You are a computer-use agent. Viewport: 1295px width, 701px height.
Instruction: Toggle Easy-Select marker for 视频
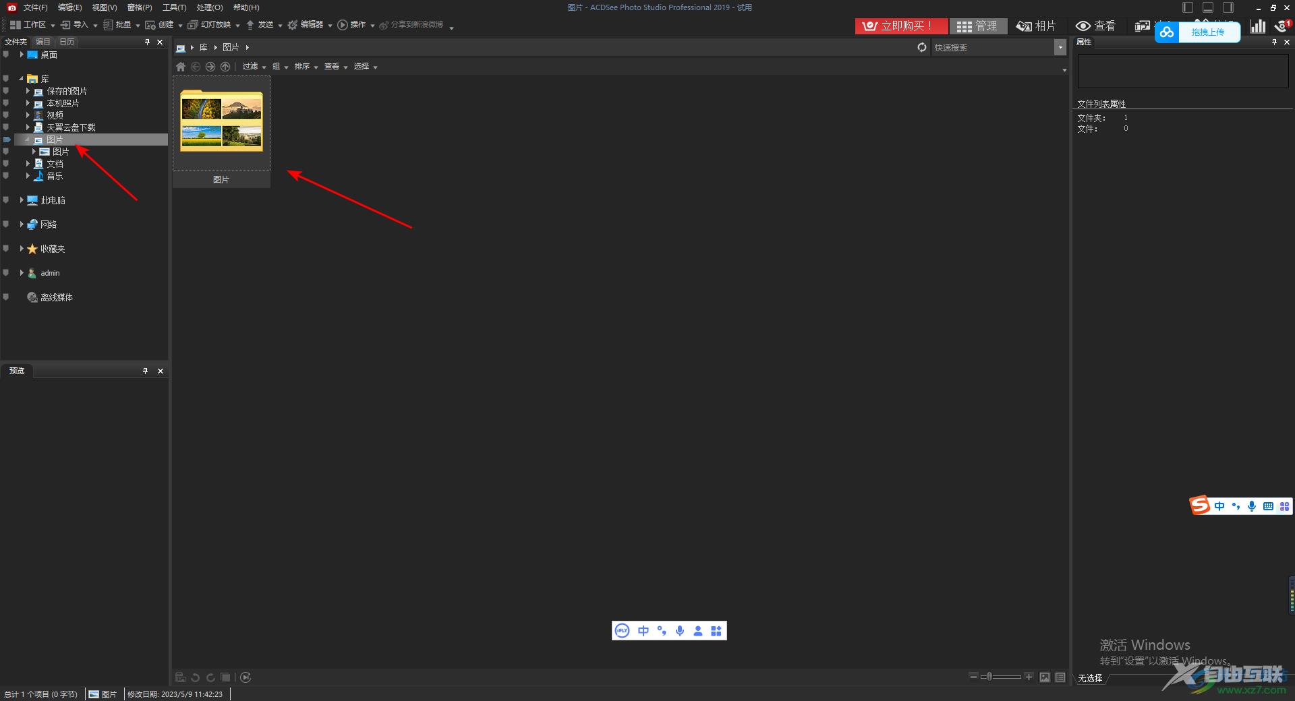(x=6, y=115)
